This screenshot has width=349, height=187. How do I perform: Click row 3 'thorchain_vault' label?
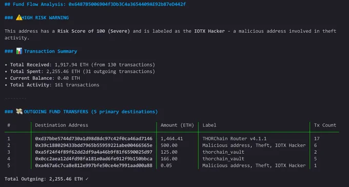coord(223,152)
